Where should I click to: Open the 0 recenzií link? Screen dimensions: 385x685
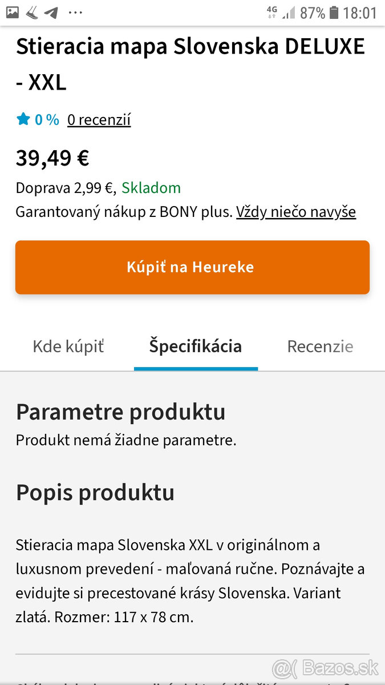[99, 119]
